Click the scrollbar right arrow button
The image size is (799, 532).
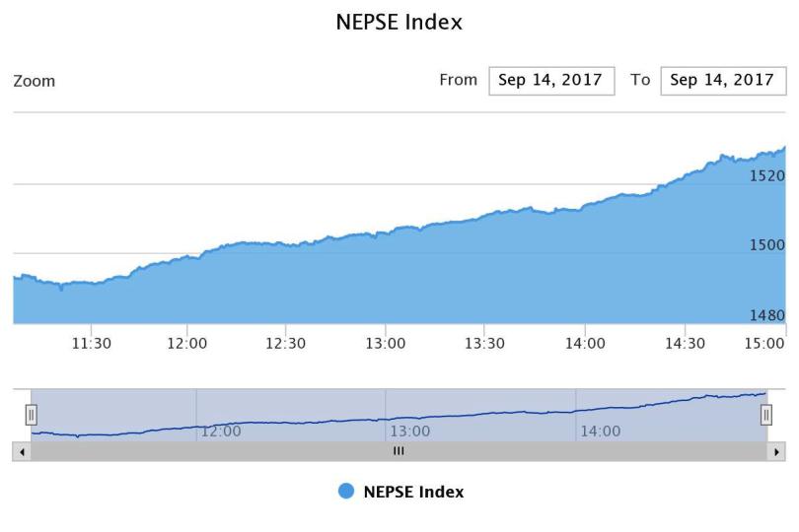(x=777, y=451)
